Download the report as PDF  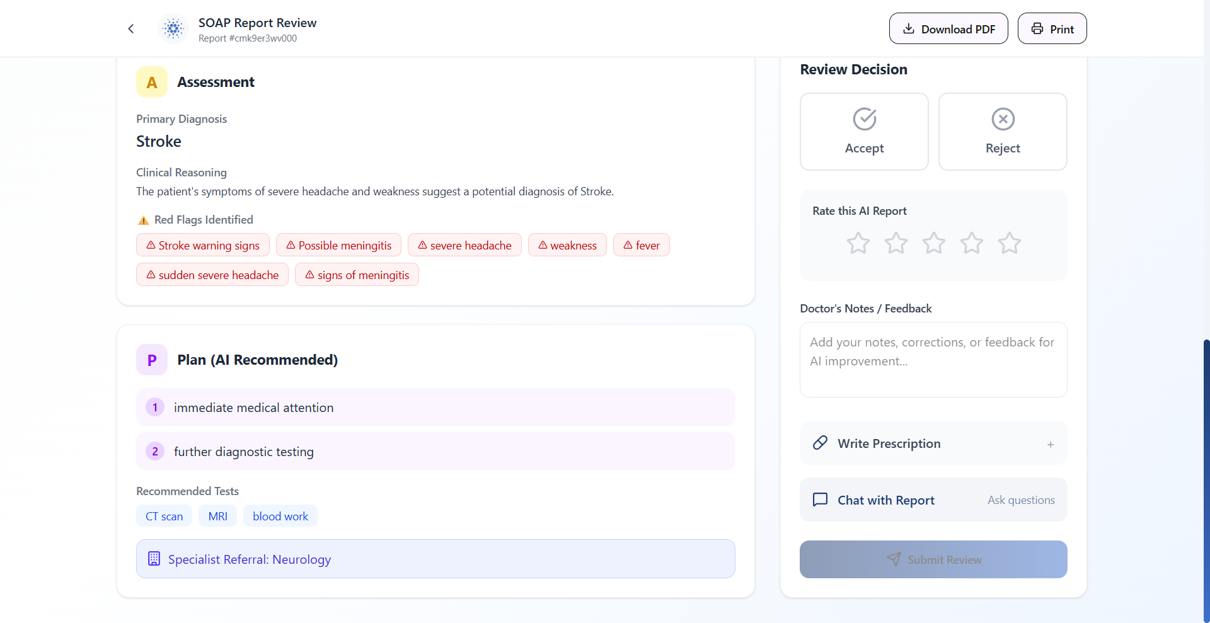click(948, 28)
